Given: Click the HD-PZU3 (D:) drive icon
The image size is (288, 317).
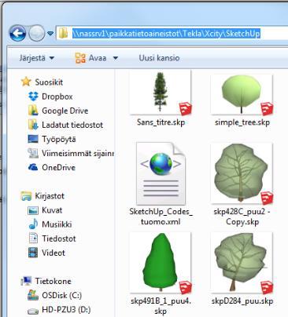Looking at the screenshot, I should click(x=33, y=311).
